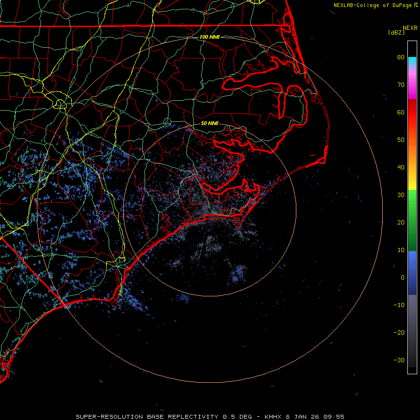The width and height of the screenshot is (420, 420).
Task: Click the 20 value on the dBZ scale
Action: pos(401,222)
